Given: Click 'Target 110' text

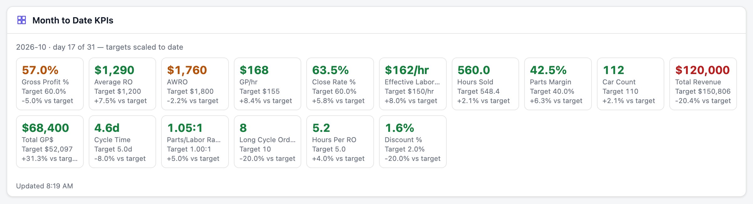Looking at the screenshot, I should click(620, 91).
